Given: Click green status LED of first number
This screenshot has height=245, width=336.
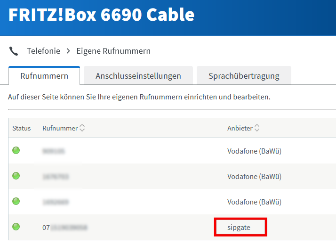Looking at the screenshot, I should pyautogui.click(x=16, y=151).
